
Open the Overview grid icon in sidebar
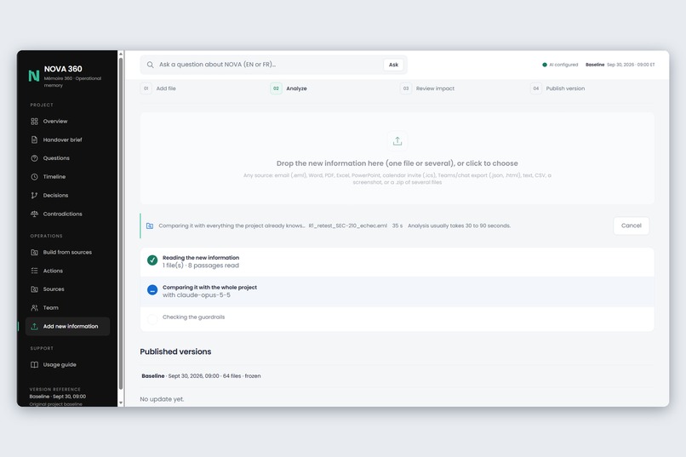pos(35,121)
